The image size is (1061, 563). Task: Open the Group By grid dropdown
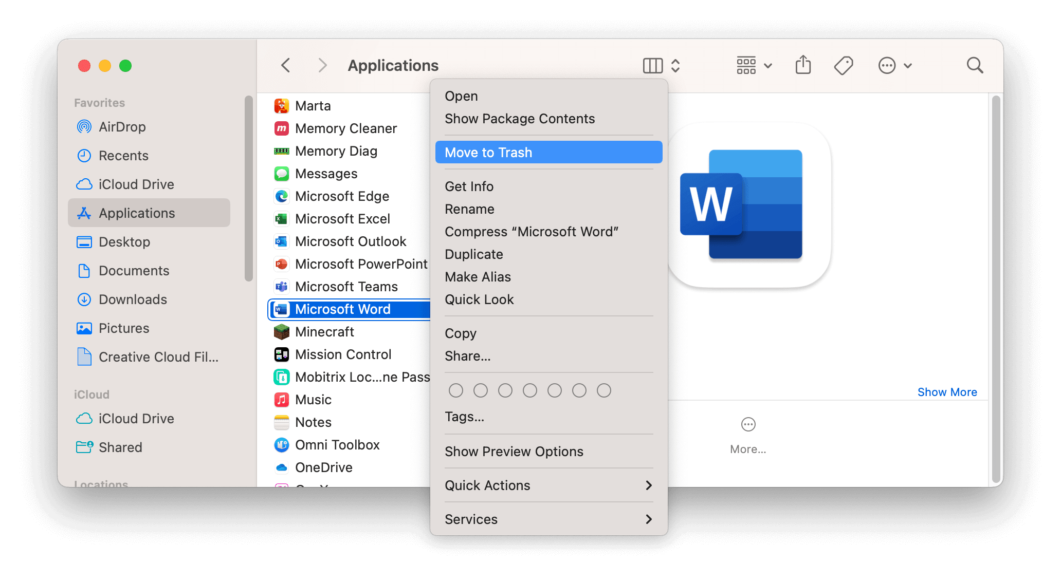(754, 66)
